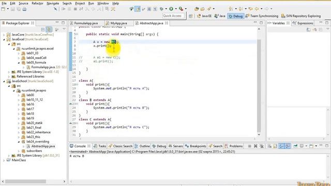Select the Debug perspective button
Image resolution: width=331 pixels, height=186 pixels.
(236, 16)
